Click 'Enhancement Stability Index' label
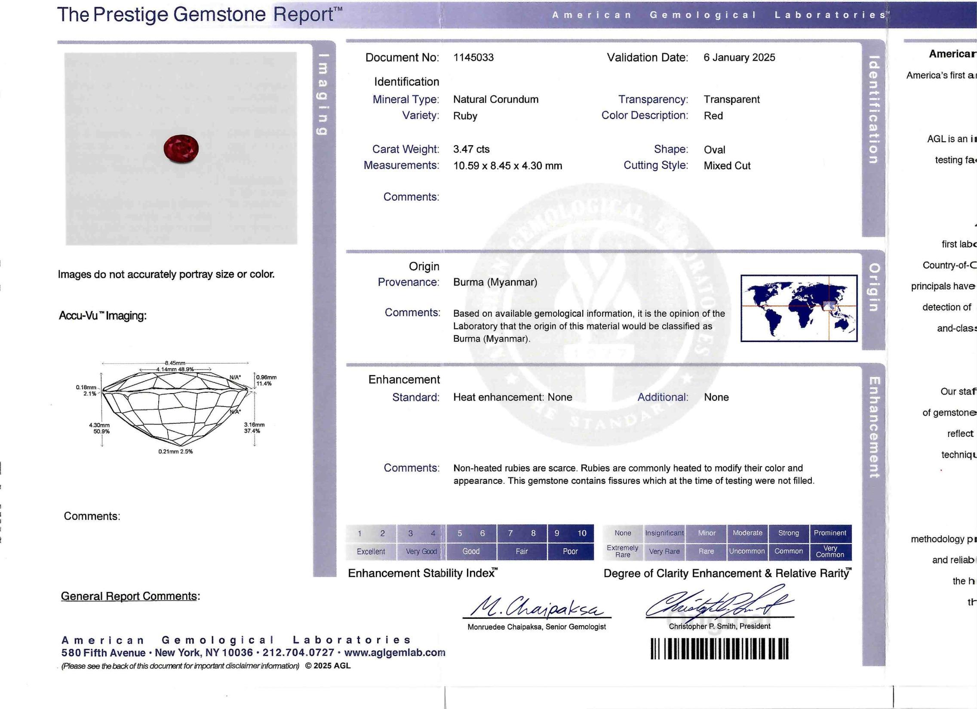 [x=423, y=573]
